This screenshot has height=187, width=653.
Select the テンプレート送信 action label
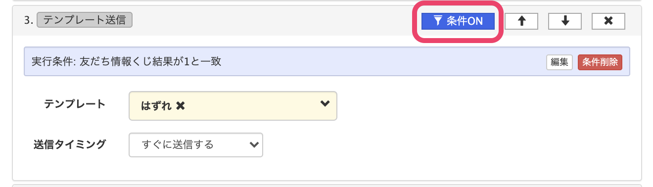pos(85,20)
